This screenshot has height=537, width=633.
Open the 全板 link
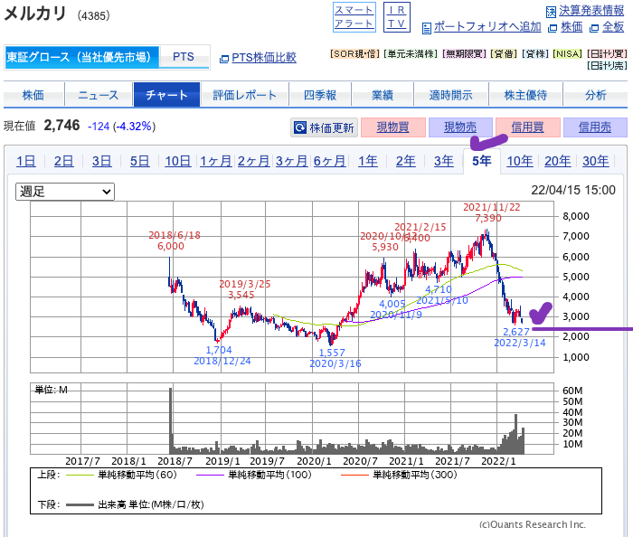tap(613, 27)
